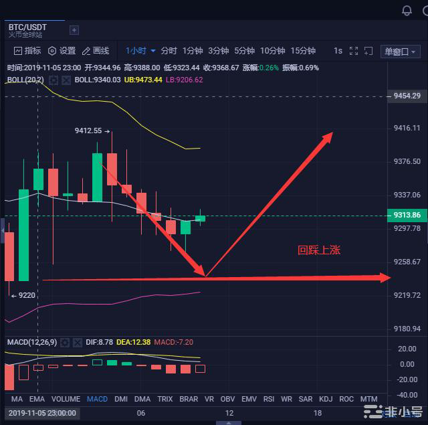
Task: Select the OBV indicator
Action: click(227, 399)
